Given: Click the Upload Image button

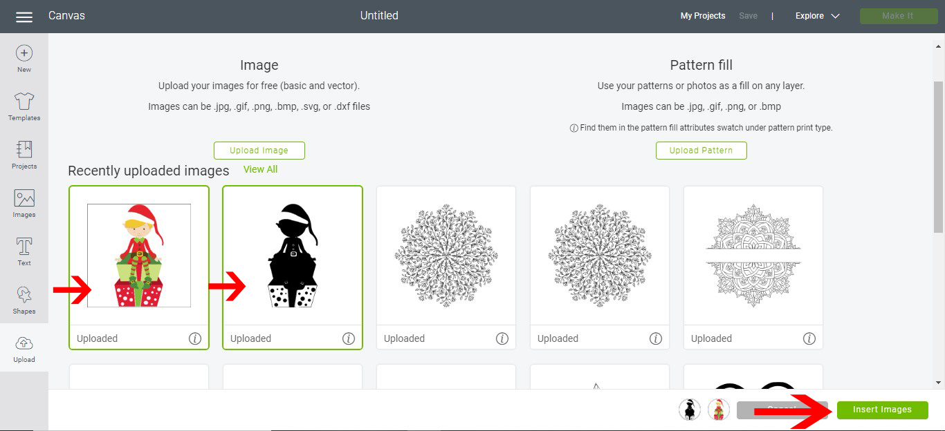Looking at the screenshot, I should (259, 151).
